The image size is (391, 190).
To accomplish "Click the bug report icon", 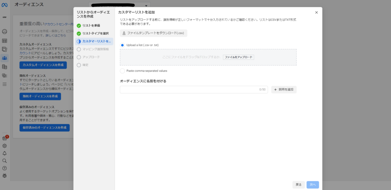I will click(5, 176).
